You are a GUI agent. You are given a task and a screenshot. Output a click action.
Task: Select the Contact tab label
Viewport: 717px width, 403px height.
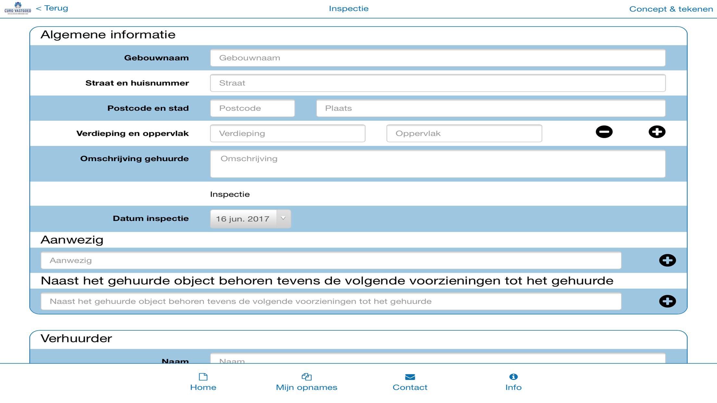tap(410, 387)
